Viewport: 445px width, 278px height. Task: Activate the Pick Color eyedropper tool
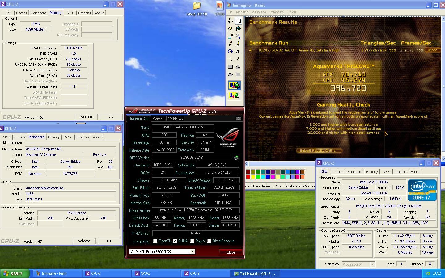(x=231, y=36)
